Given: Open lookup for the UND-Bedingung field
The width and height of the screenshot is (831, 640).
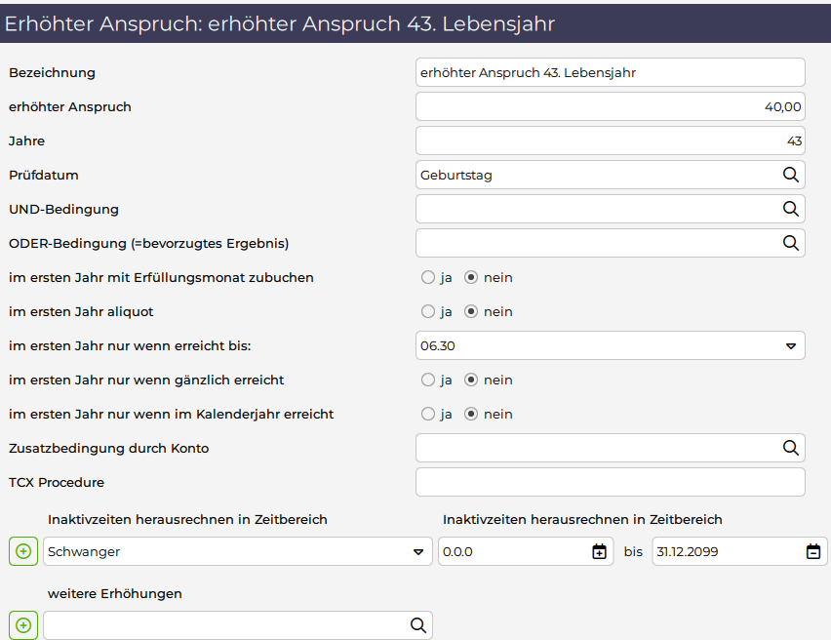Looking at the screenshot, I should (x=790, y=209).
